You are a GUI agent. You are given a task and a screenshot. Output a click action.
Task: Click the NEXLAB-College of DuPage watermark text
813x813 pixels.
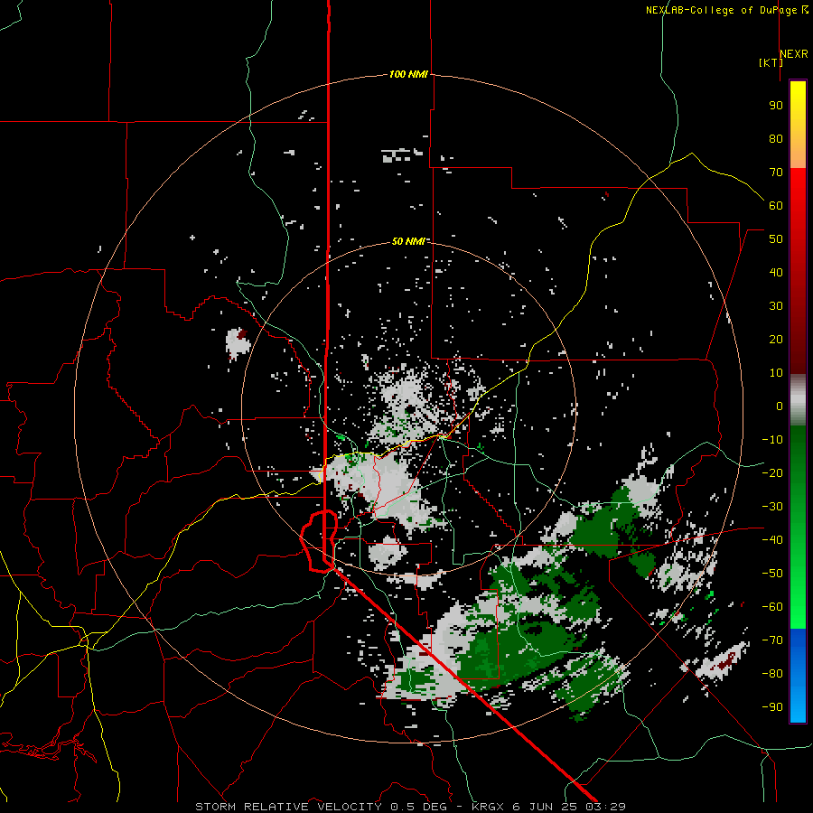click(727, 10)
